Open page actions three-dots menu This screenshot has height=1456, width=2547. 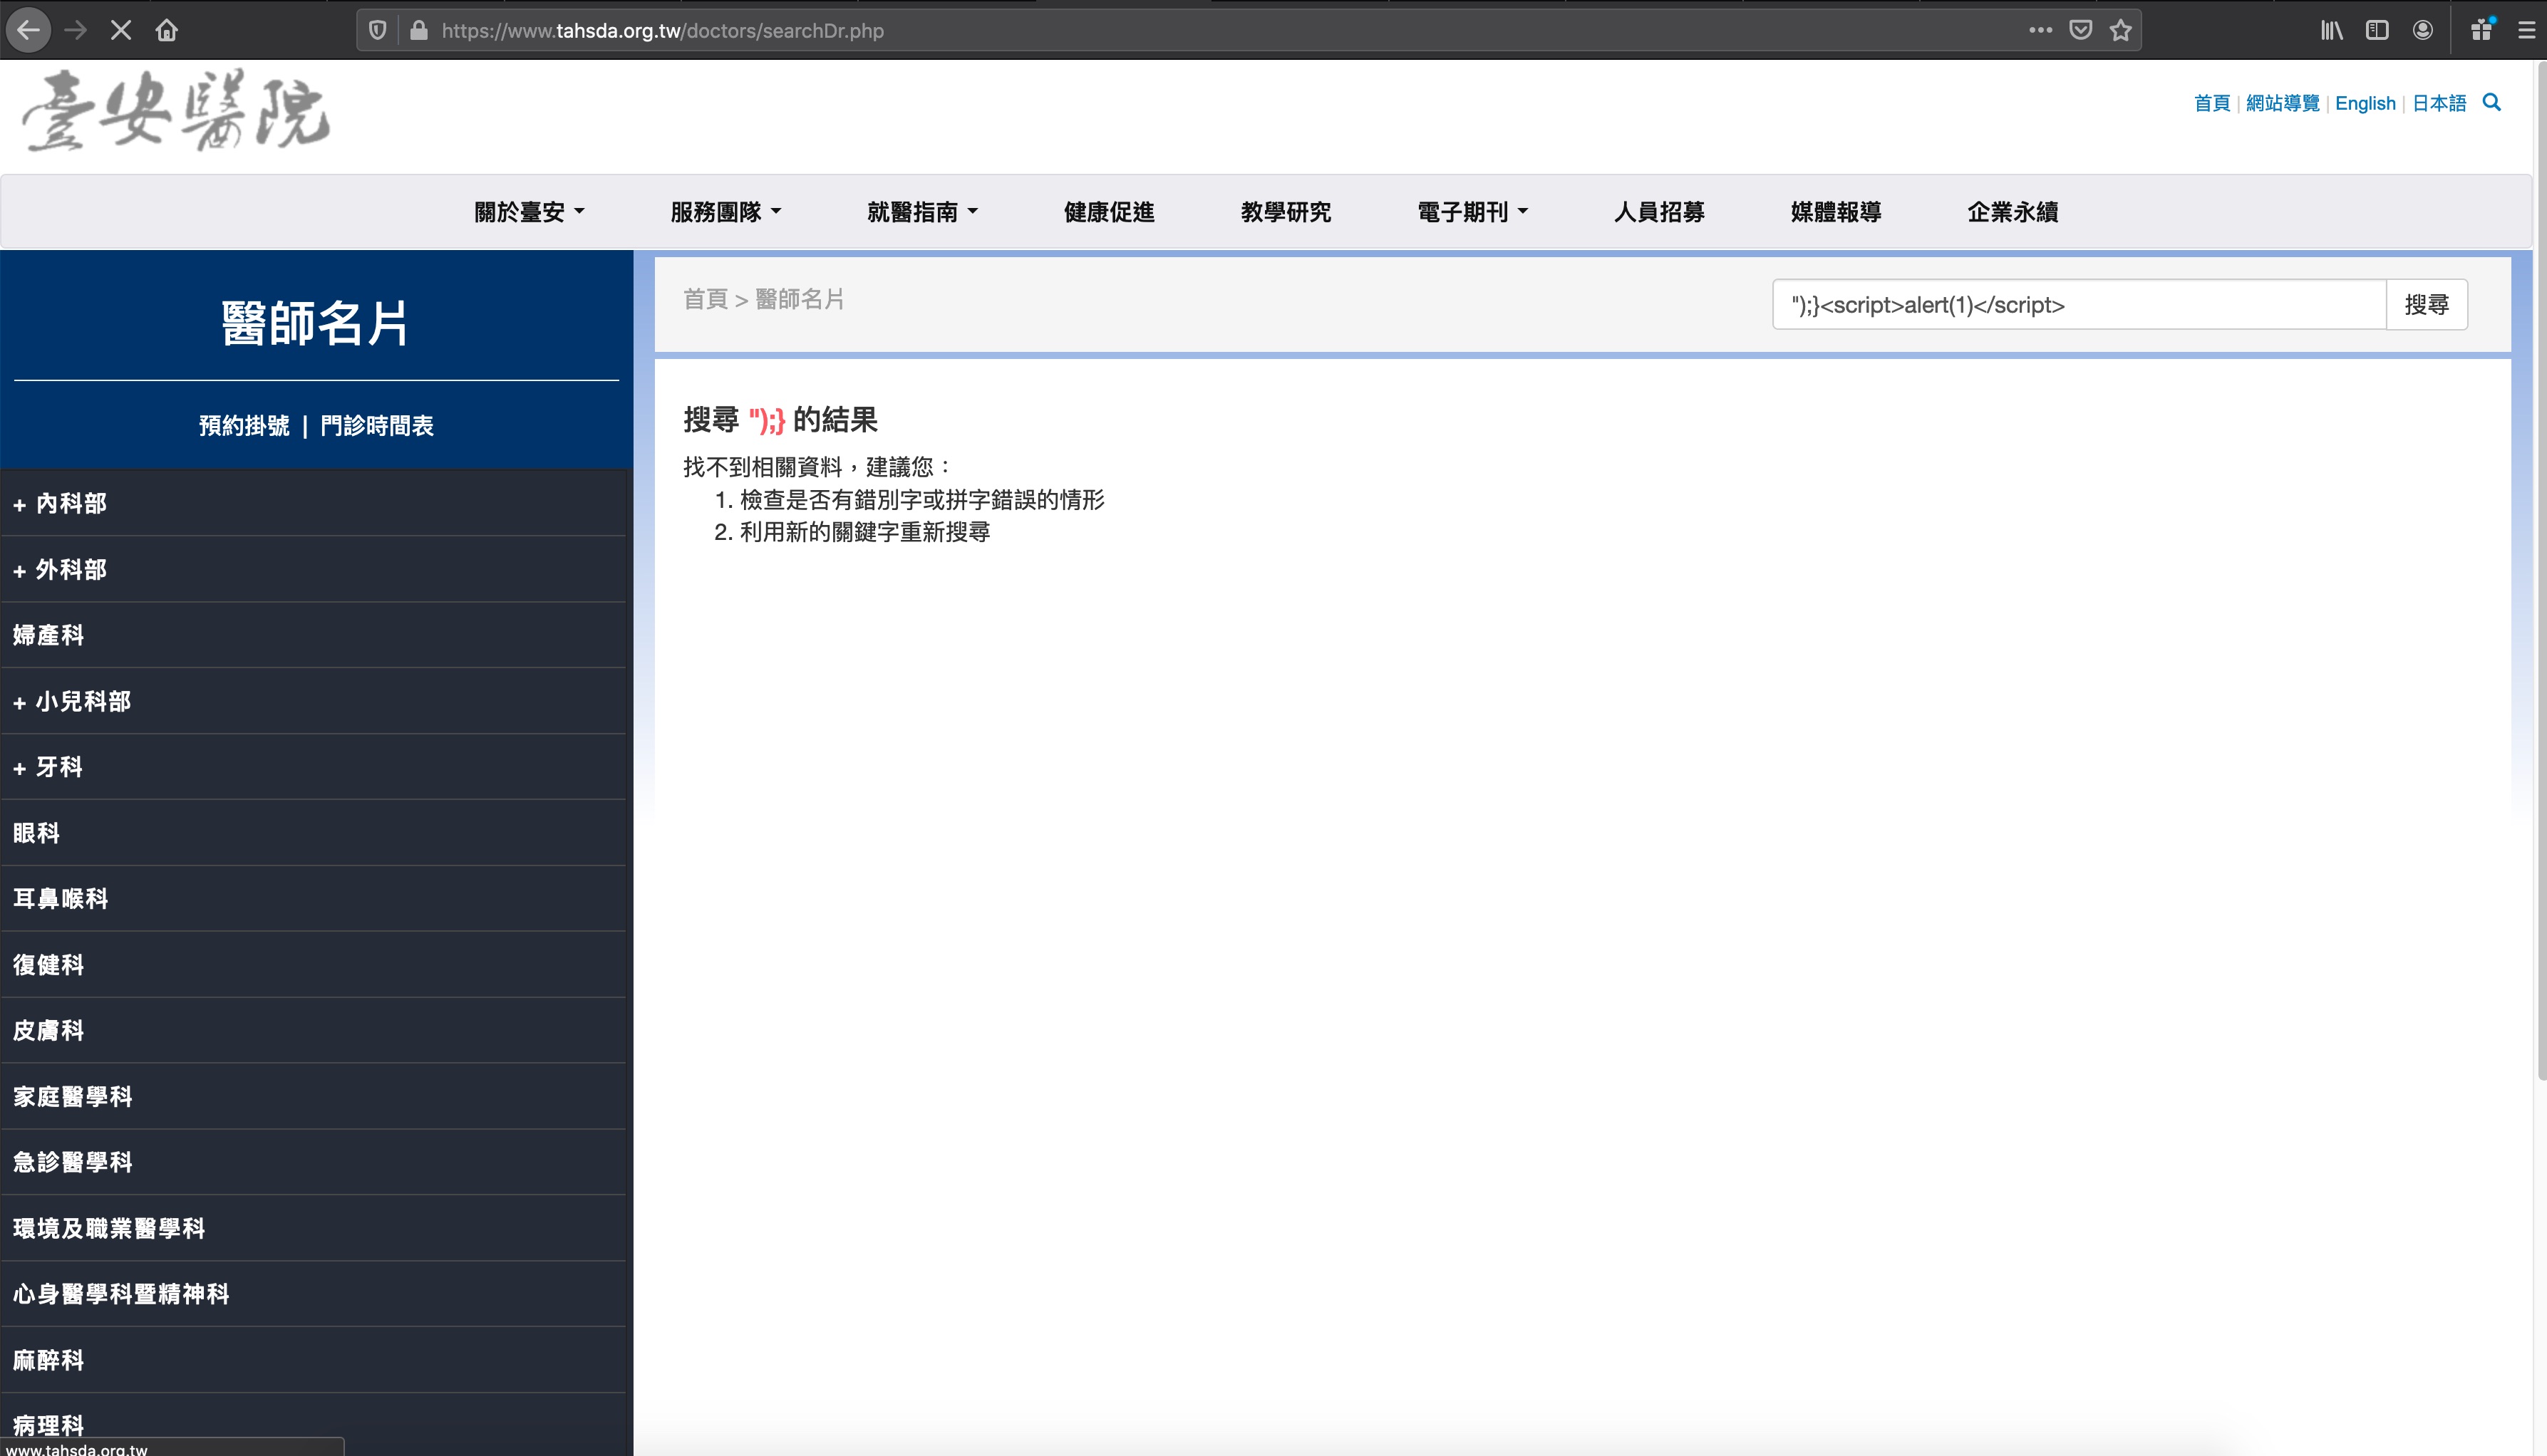point(2041,30)
